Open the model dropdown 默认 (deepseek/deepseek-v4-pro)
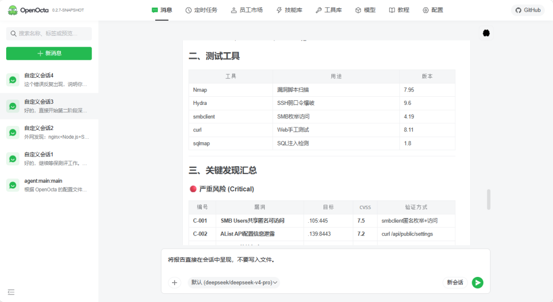Image resolution: width=553 pixels, height=302 pixels. pyautogui.click(x=234, y=283)
